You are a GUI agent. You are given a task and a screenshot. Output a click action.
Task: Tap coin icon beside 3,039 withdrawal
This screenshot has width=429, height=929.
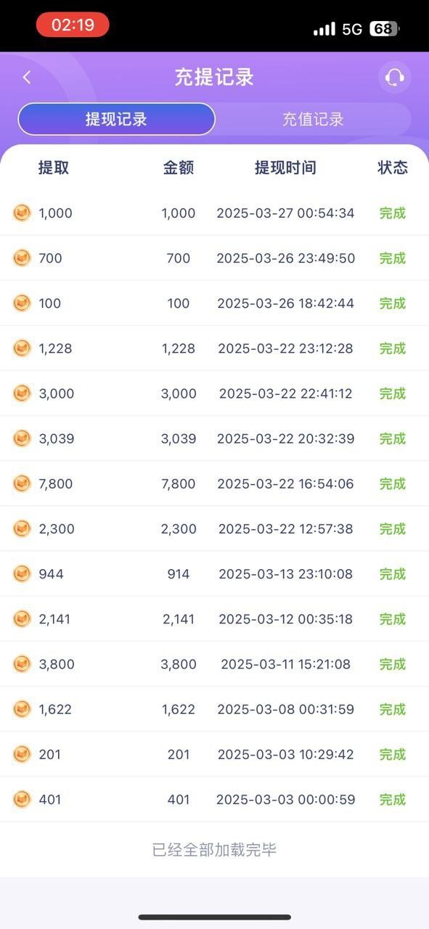coord(23,438)
